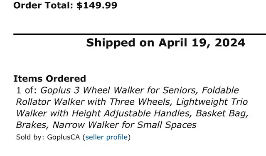
Task: Click the GoplusCA seller name
Action: tap(64, 137)
